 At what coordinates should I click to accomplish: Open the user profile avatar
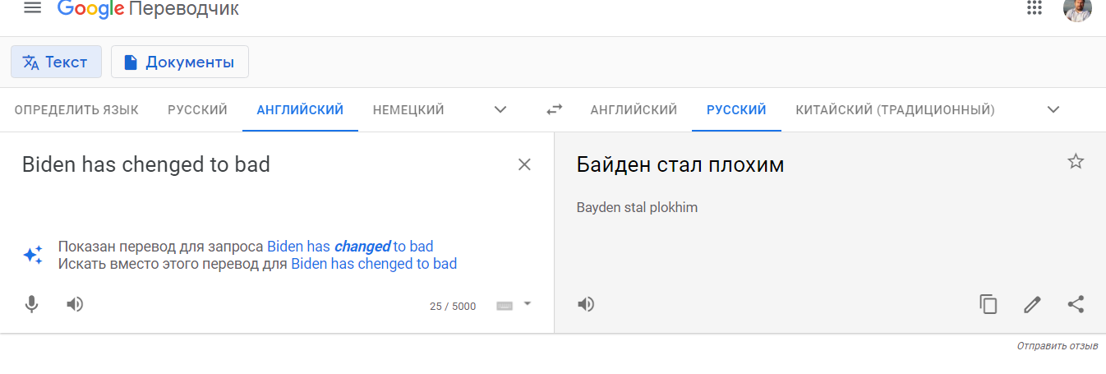click(1077, 9)
